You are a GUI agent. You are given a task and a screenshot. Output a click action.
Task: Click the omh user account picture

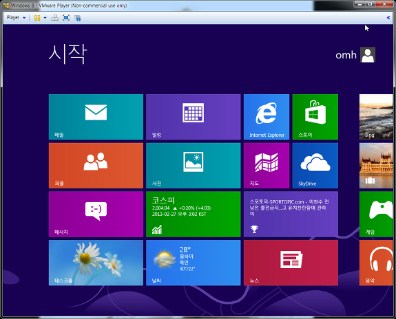[368, 55]
